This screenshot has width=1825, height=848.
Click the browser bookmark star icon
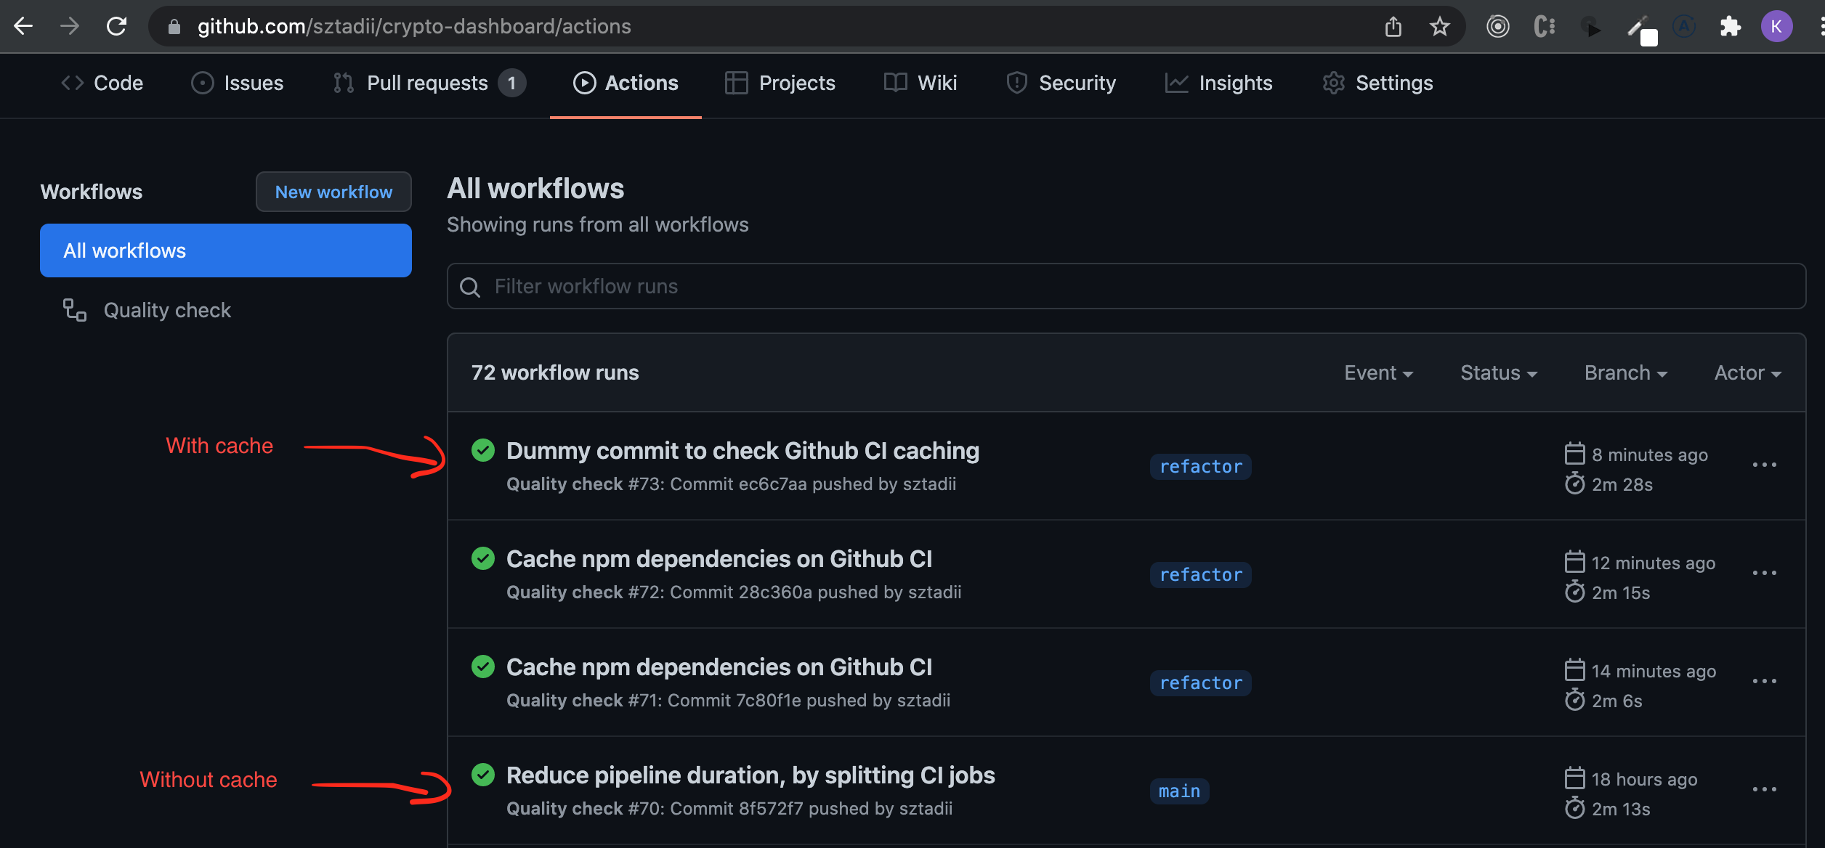coord(1438,27)
